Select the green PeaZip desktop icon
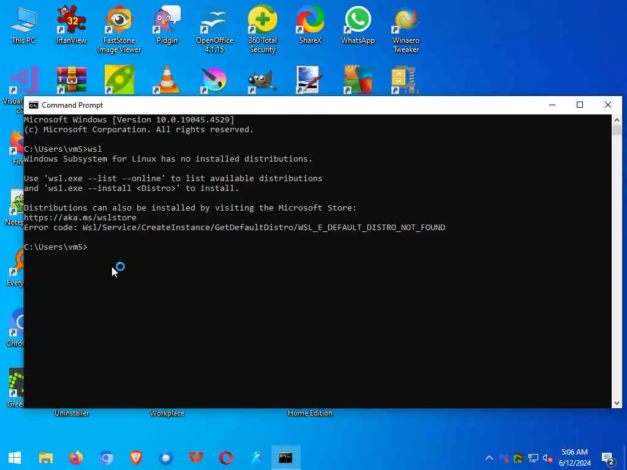 click(x=119, y=80)
